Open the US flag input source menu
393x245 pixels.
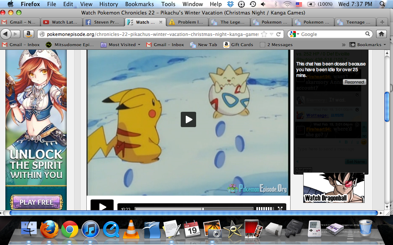click(x=299, y=4)
